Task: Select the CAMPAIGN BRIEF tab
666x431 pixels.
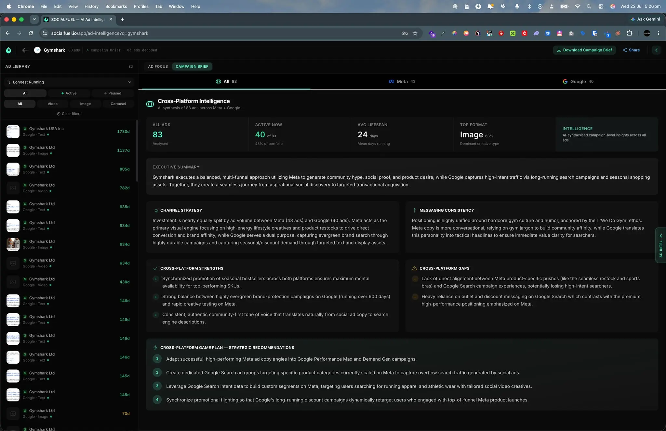Action: pos(192,66)
